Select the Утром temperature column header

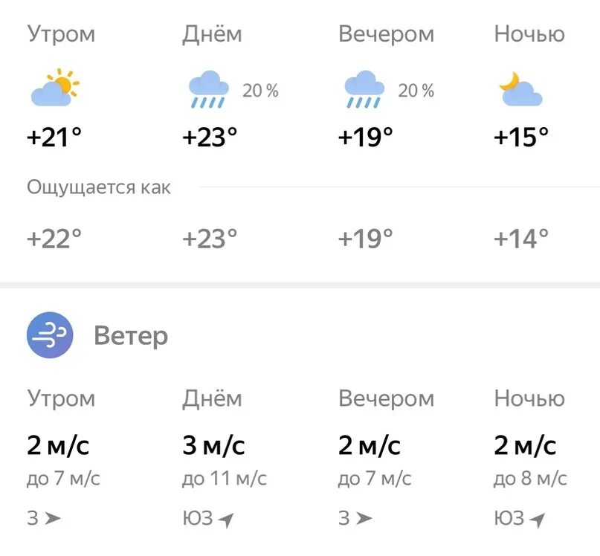click(61, 35)
